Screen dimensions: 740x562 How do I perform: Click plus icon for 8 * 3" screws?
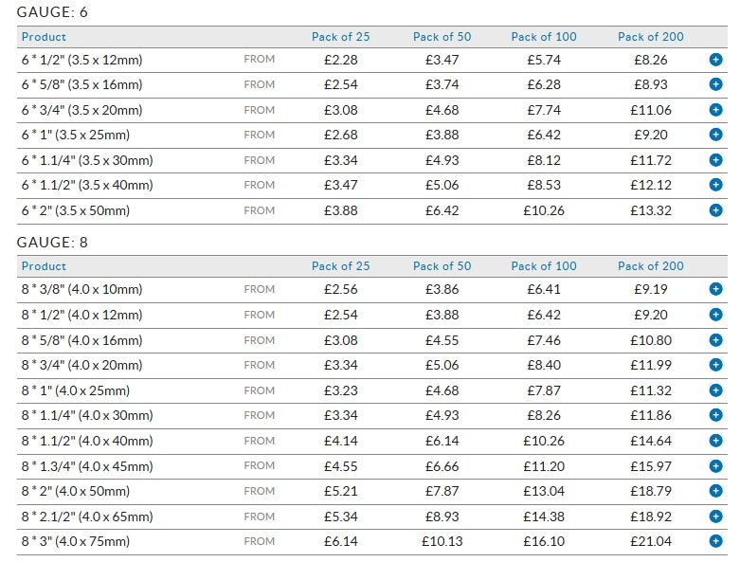(715, 541)
